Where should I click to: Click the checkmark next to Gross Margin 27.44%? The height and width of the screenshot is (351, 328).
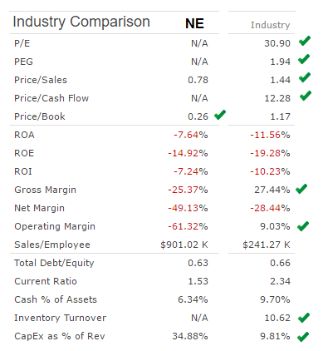pyautogui.click(x=301, y=189)
